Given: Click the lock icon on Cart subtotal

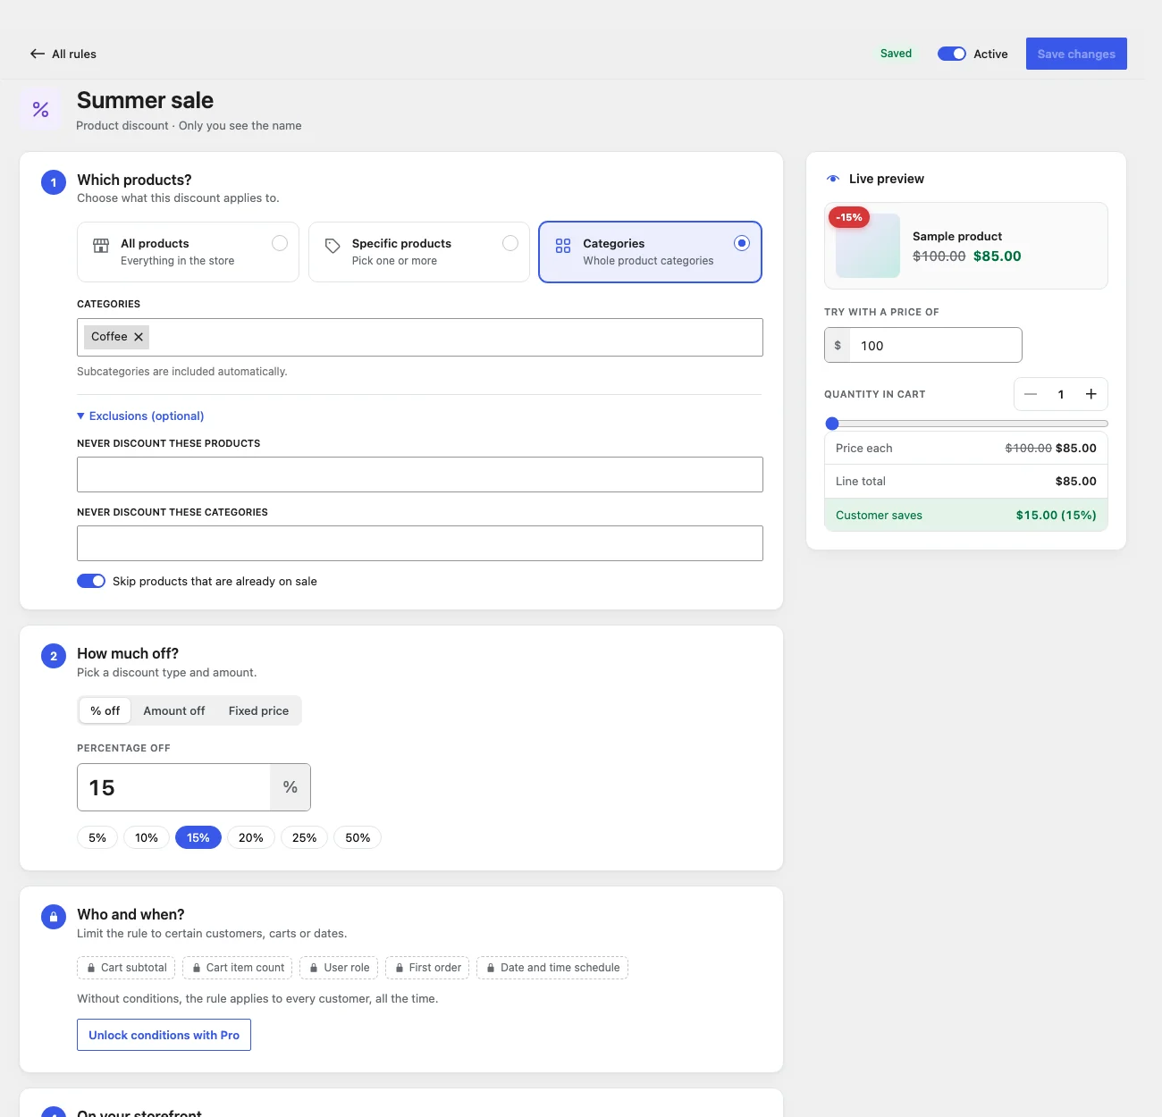Looking at the screenshot, I should [91, 968].
